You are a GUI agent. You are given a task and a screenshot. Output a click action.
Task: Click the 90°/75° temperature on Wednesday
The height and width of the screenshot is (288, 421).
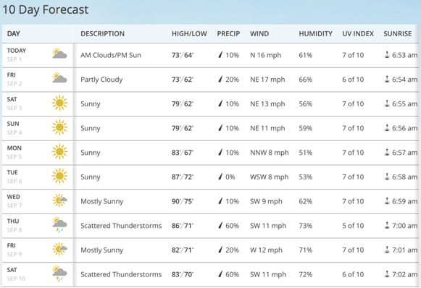click(x=183, y=201)
